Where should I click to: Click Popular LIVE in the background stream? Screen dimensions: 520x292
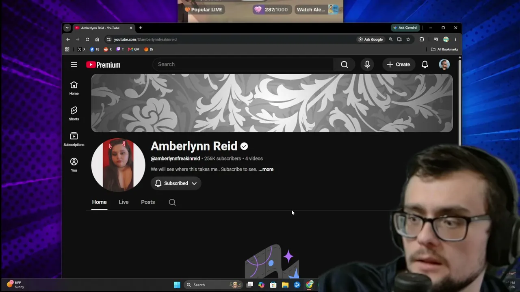tap(203, 10)
